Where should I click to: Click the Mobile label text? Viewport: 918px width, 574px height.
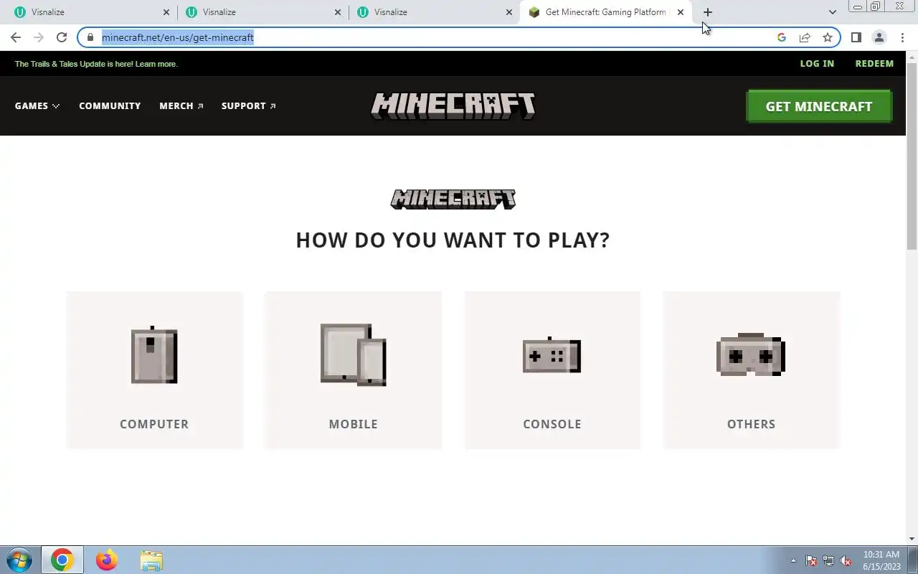pos(353,424)
